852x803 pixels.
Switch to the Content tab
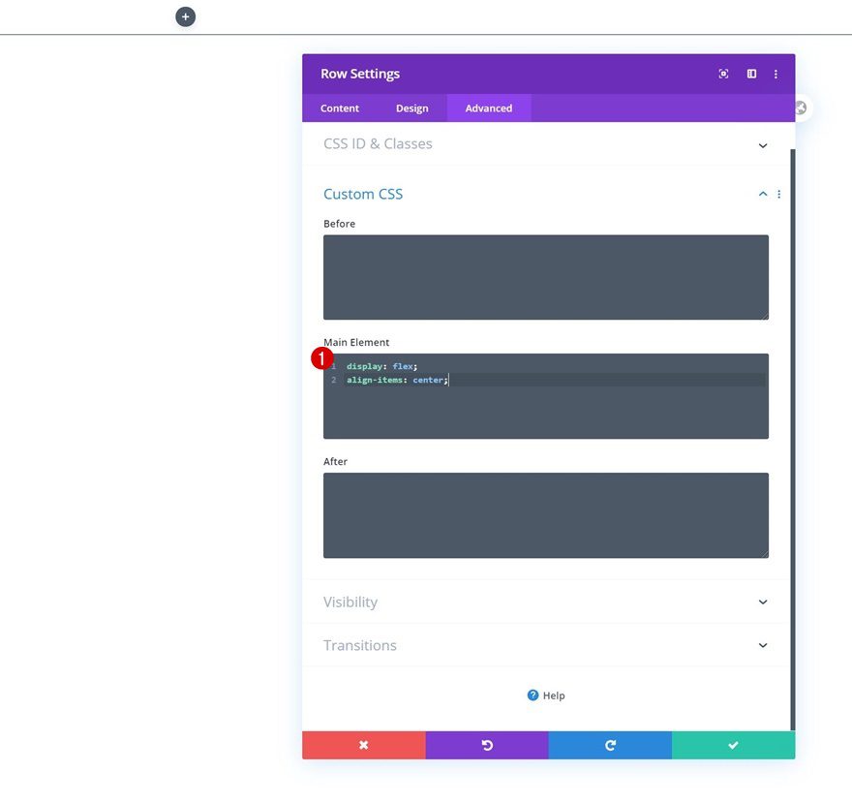tap(340, 108)
